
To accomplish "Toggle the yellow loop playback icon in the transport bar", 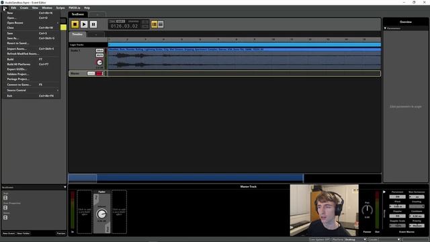I will [x=155, y=24].
